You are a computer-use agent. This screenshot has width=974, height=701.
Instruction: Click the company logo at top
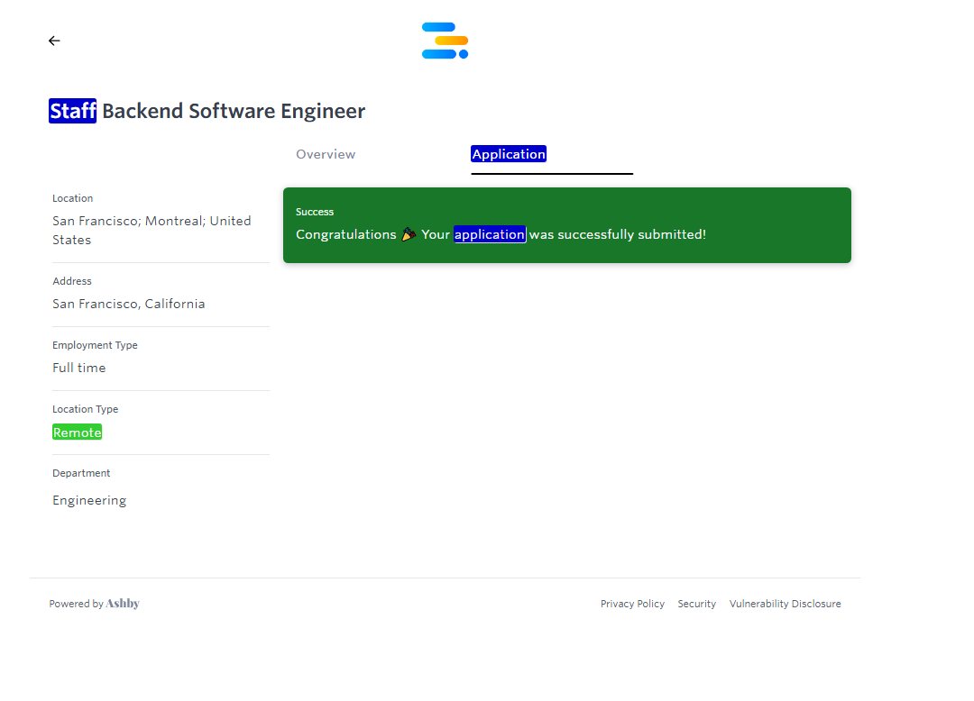(x=445, y=41)
